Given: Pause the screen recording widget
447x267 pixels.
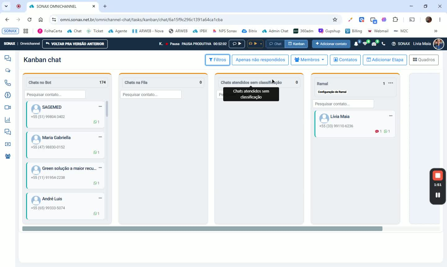Looking at the screenshot, I should coord(438,195).
